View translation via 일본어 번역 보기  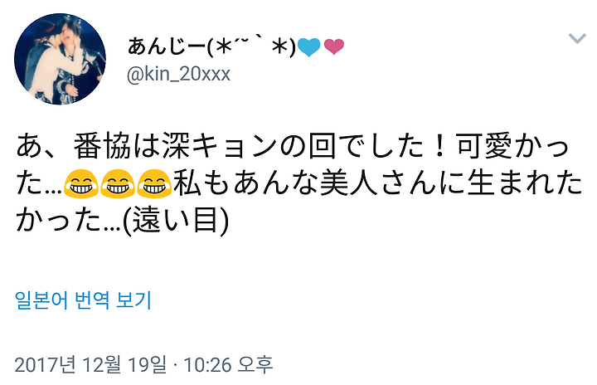click(x=83, y=300)
